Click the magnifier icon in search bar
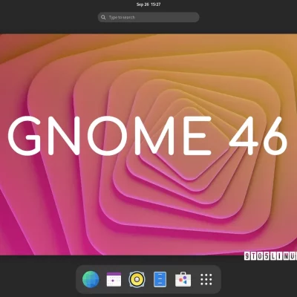The height and width of the screenshot is (297, 297). 103,17
